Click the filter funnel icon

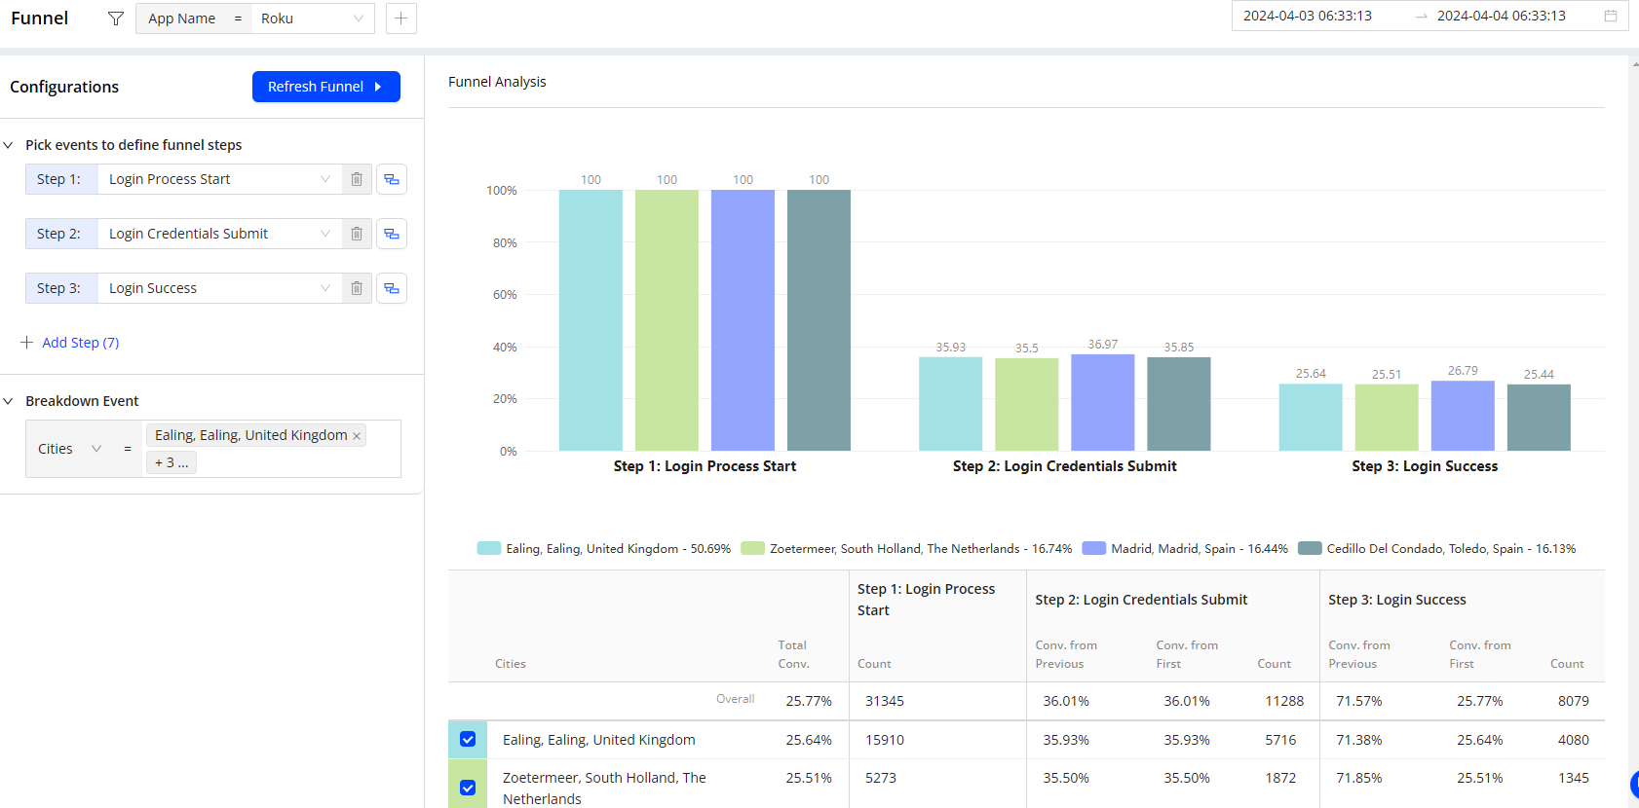(x=116, y=18)
